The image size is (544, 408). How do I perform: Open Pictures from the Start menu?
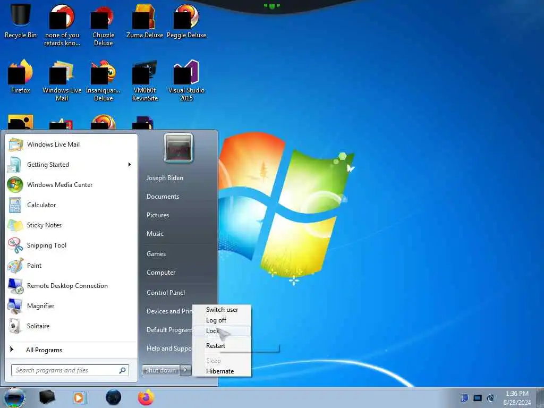tap(158, 215)
